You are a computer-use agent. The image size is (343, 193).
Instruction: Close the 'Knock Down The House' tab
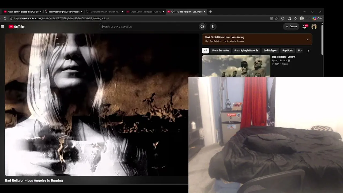pos(163,12)
